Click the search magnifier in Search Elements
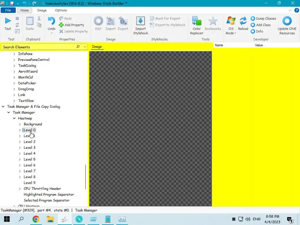Viewport: 300px width, 225px height. pos(78,47)
